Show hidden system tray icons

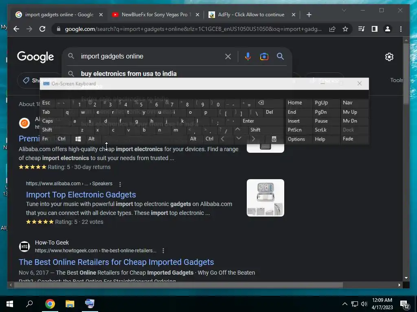click(345, 304)
